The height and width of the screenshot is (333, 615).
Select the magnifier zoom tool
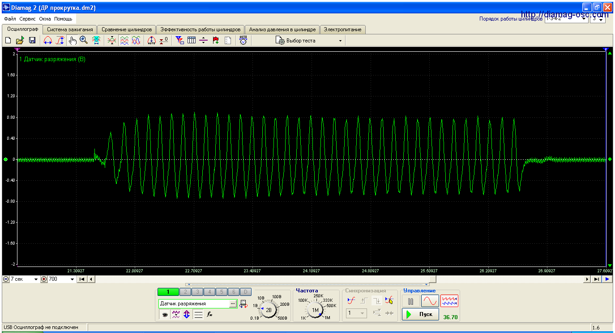[x=84, y=40]
